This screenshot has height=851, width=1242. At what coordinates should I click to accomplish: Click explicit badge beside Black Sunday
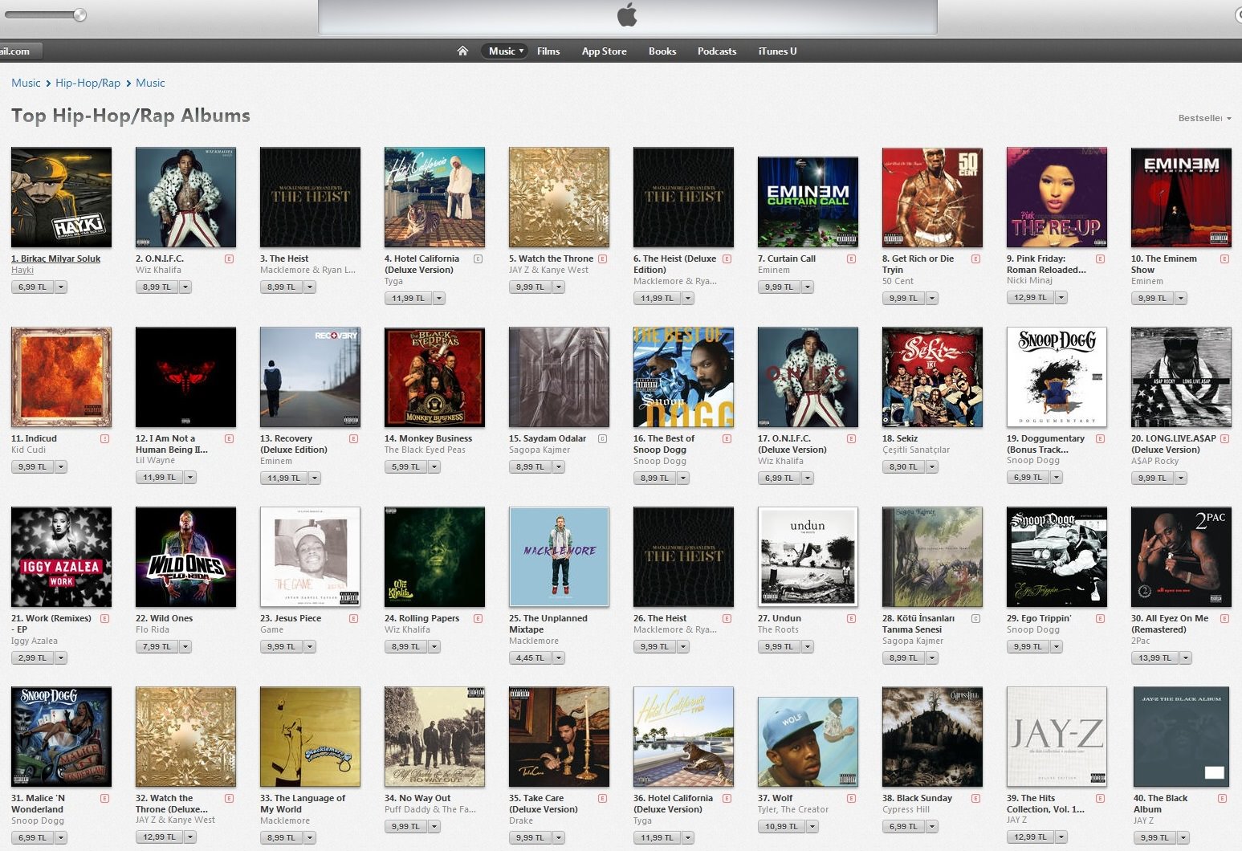point(975,798)
